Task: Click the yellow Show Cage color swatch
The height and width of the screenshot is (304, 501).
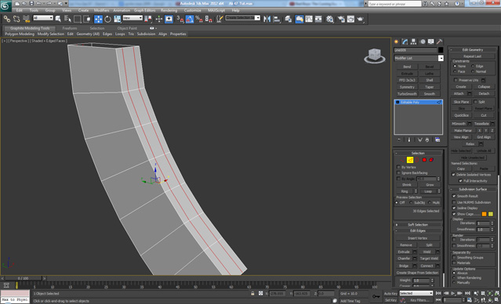Action: (491, 214)
